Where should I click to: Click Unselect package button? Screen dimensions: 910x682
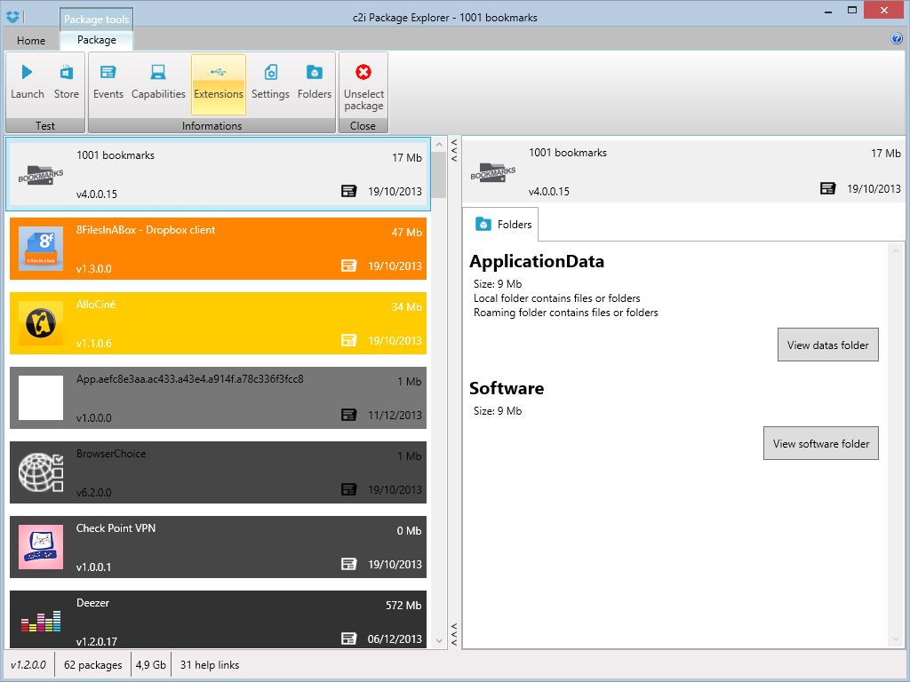[363, 85]
